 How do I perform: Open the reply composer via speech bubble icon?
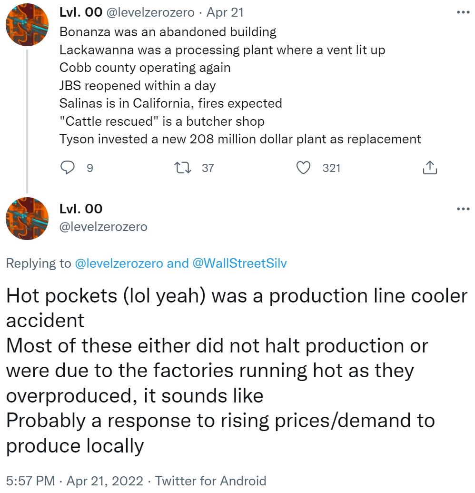[x=68, y=167]
